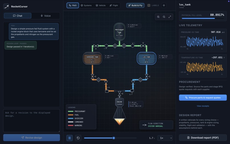Viewport: 230px width, 144px height.
Task: Click the FUEL legend entry
Action: tap(73, 115)
